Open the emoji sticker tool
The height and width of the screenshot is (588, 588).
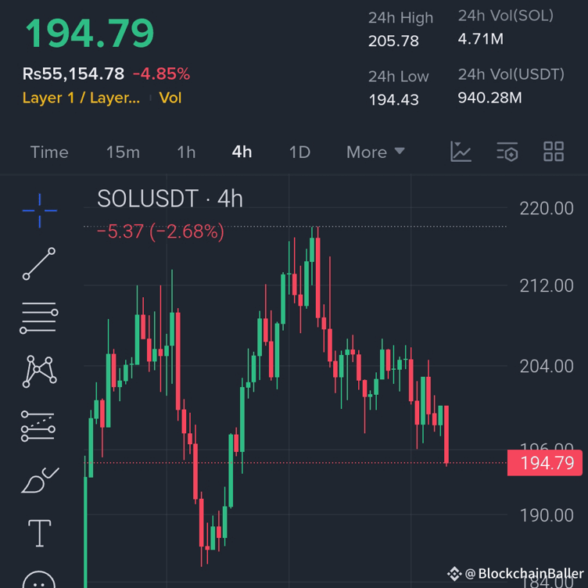click(39, 580)
